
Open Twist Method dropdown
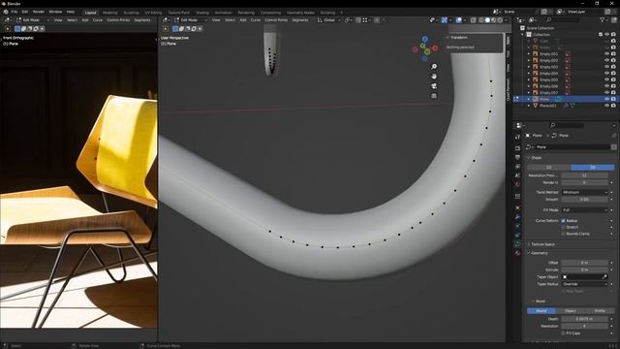coord(584,192)
